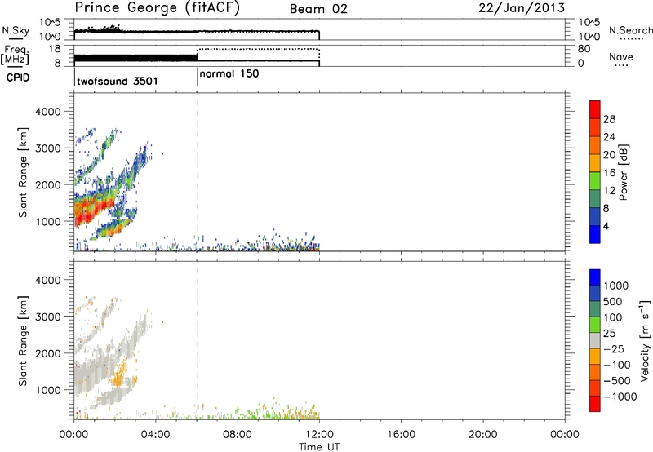Click the '20:00' time tick label
This screenshot has height=452, width=653.
[x=483, y=435]
